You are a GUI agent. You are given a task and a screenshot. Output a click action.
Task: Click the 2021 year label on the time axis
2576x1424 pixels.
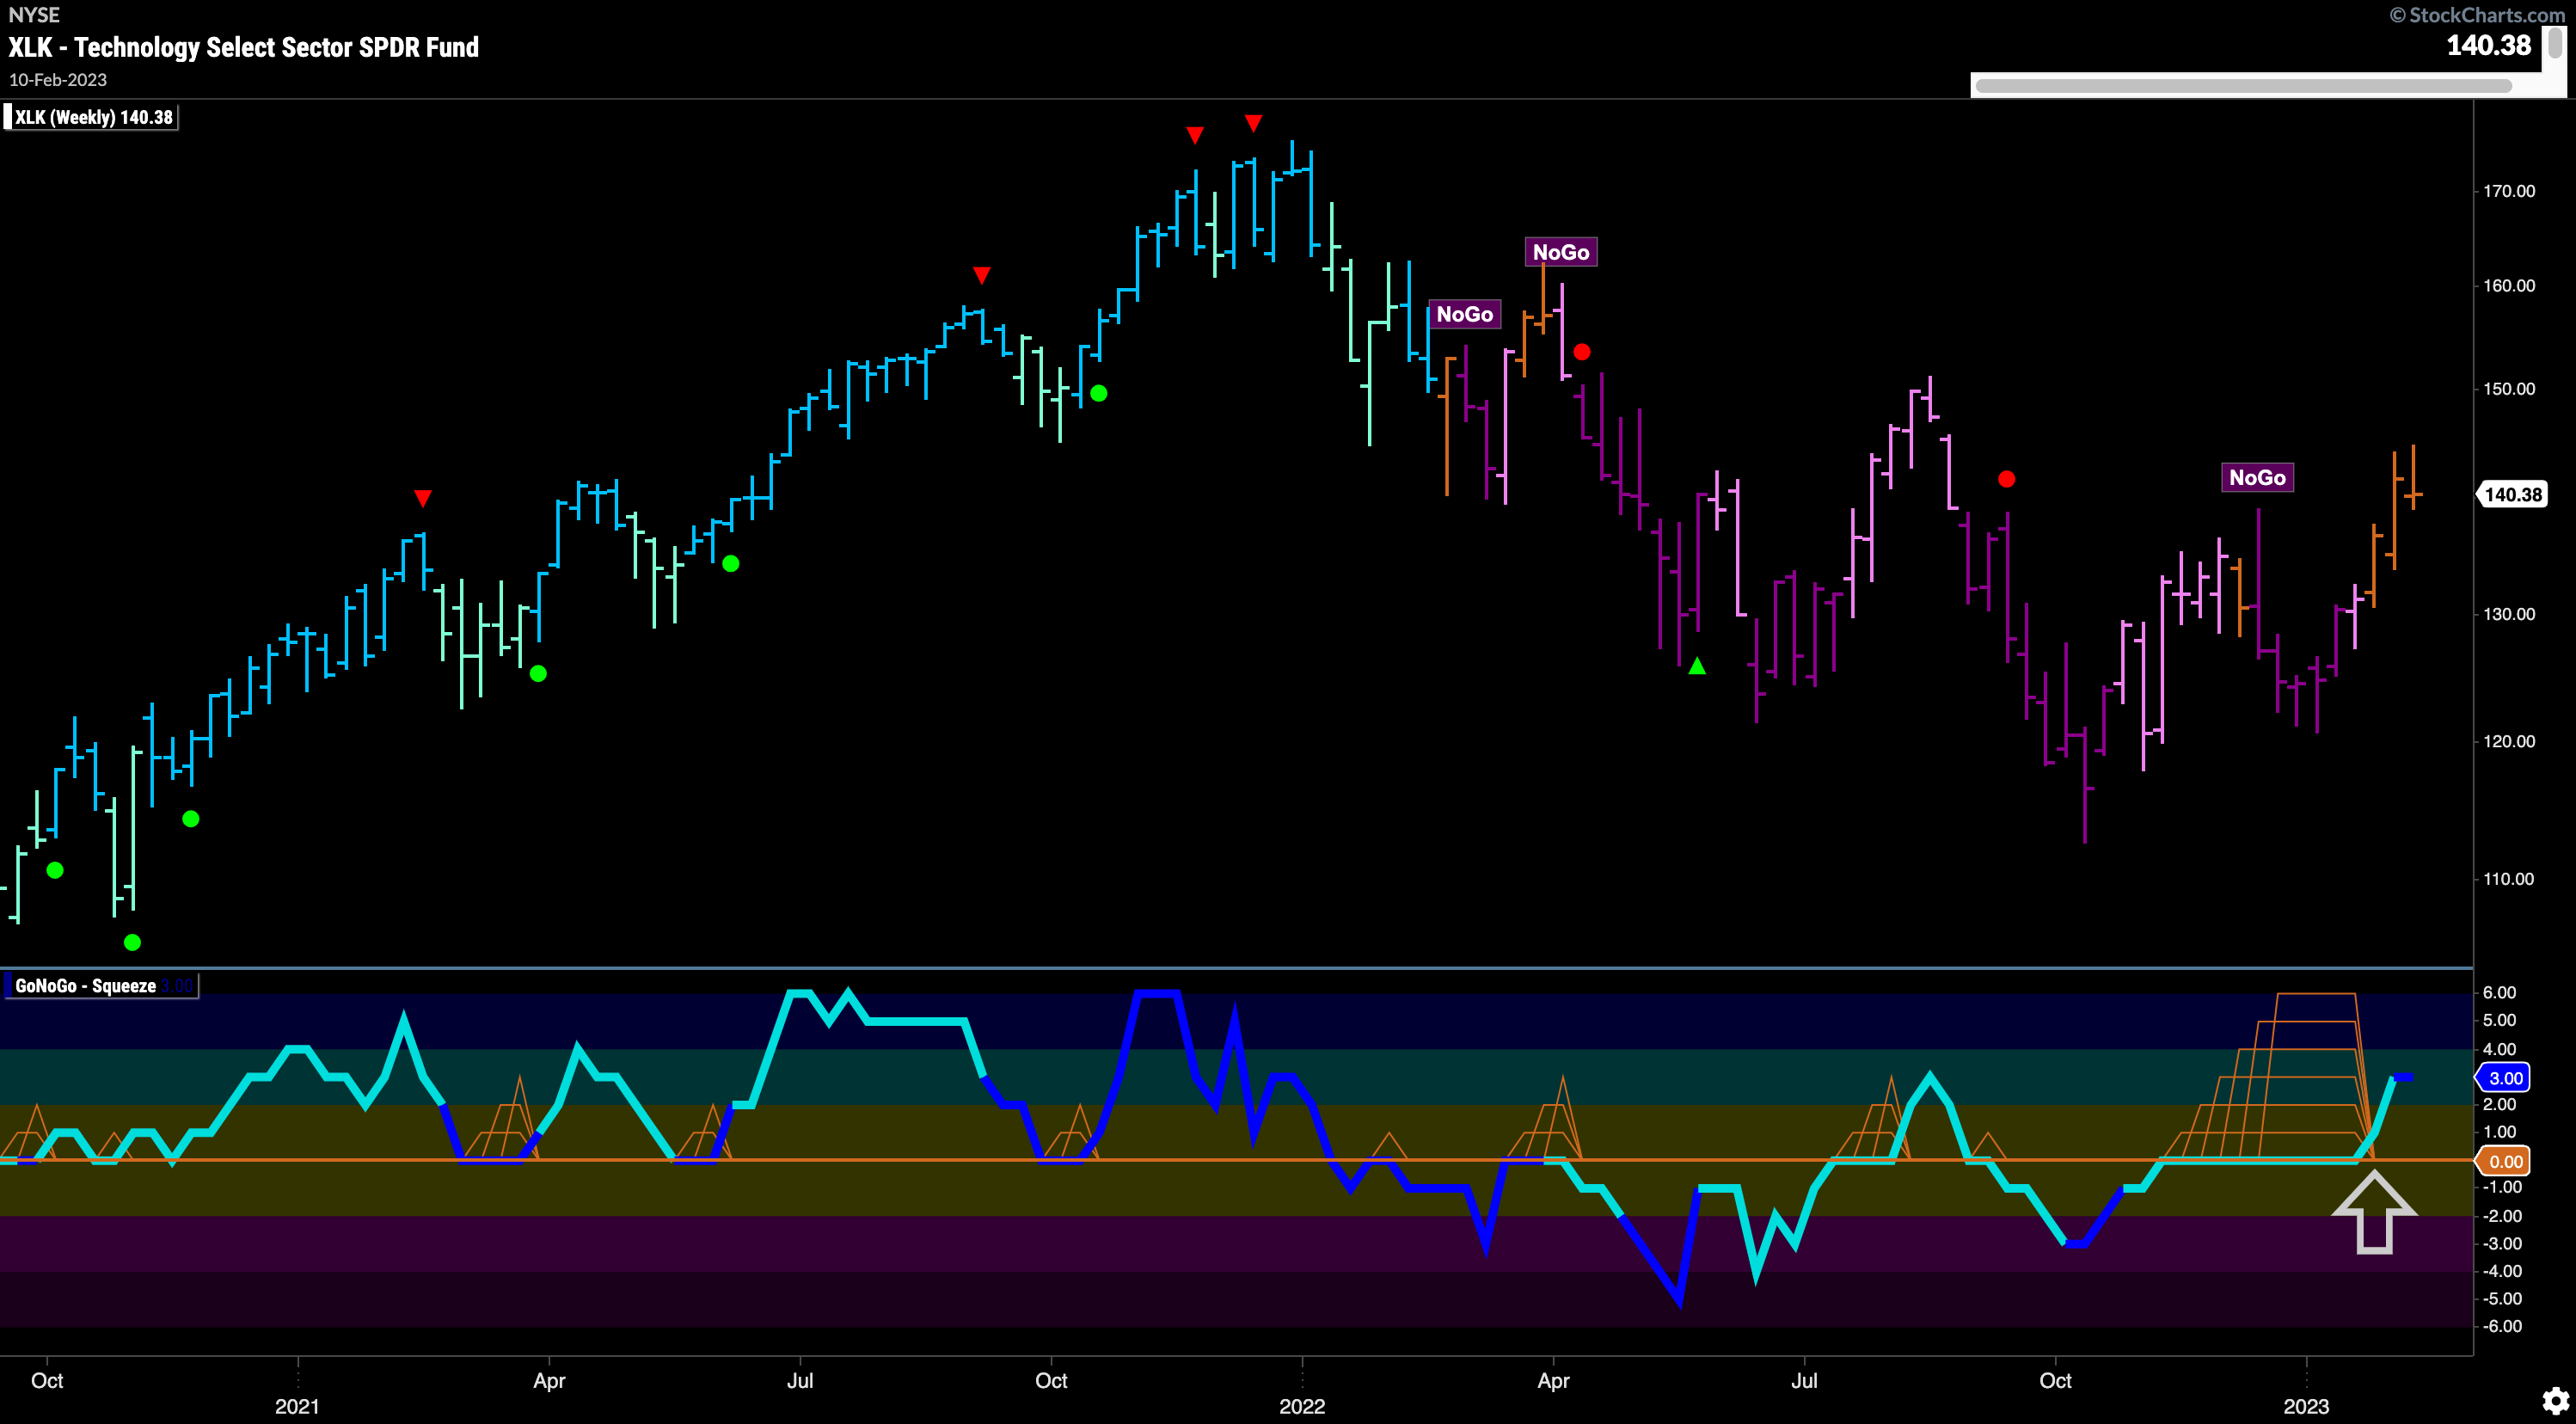297,1406
